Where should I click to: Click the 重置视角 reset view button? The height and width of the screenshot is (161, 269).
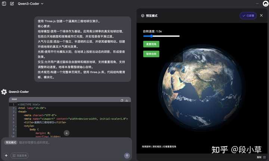[151, 44]
